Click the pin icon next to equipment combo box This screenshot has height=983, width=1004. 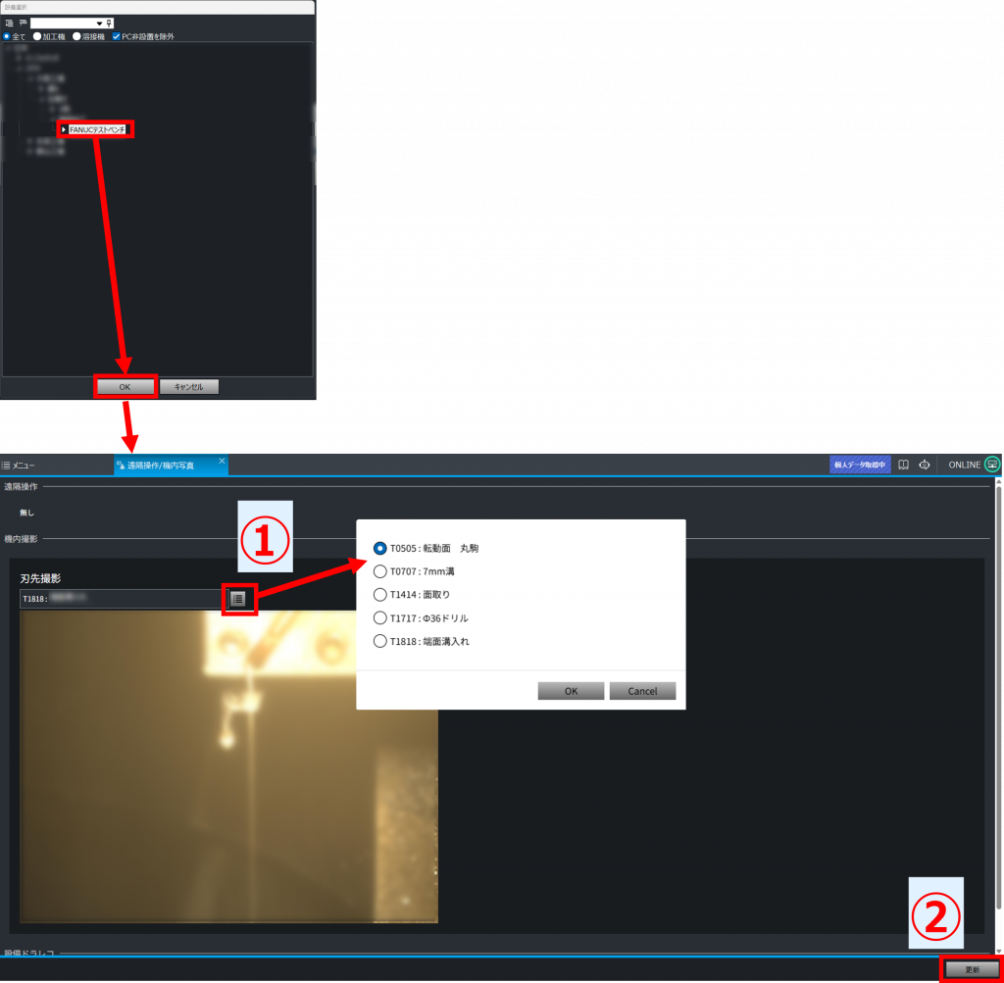[x=109, y=23]
